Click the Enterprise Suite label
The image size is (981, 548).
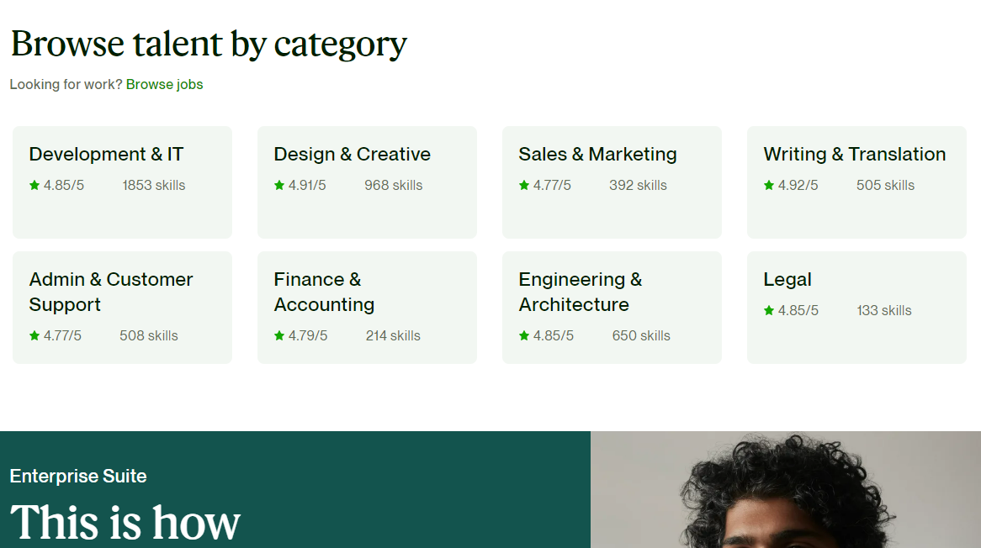(x=77, y=476)
